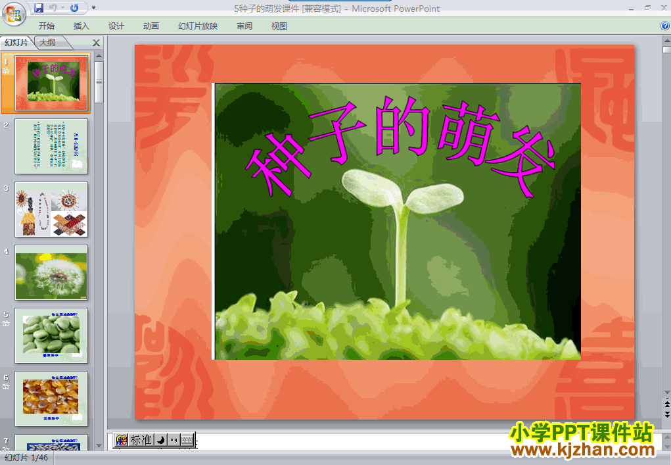Switch to the 大纲 outline pane tab

click(x=48, y=42)
